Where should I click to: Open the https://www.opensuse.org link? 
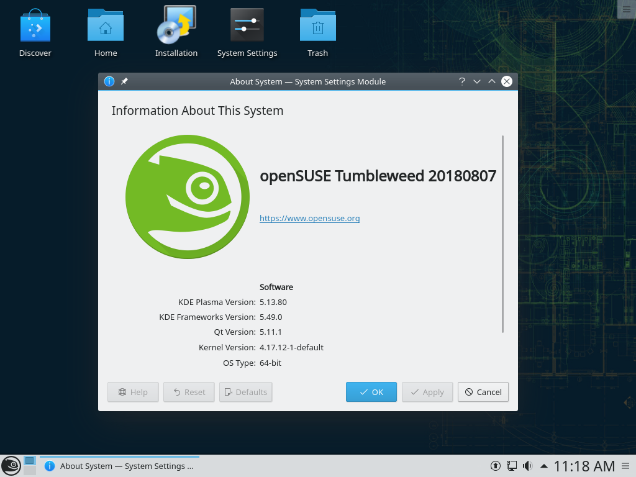(309, 218)
